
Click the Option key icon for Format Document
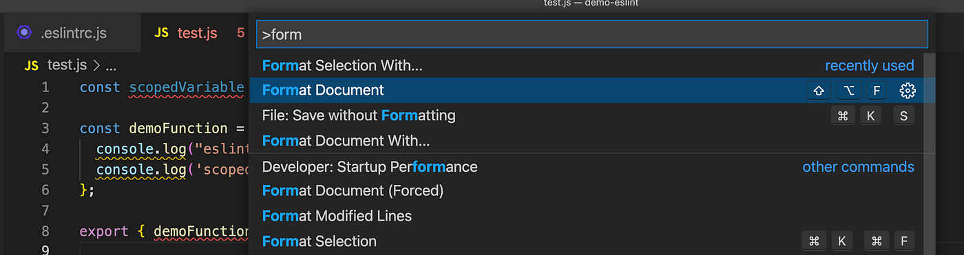pyautogui.click(x=848, y=90)
